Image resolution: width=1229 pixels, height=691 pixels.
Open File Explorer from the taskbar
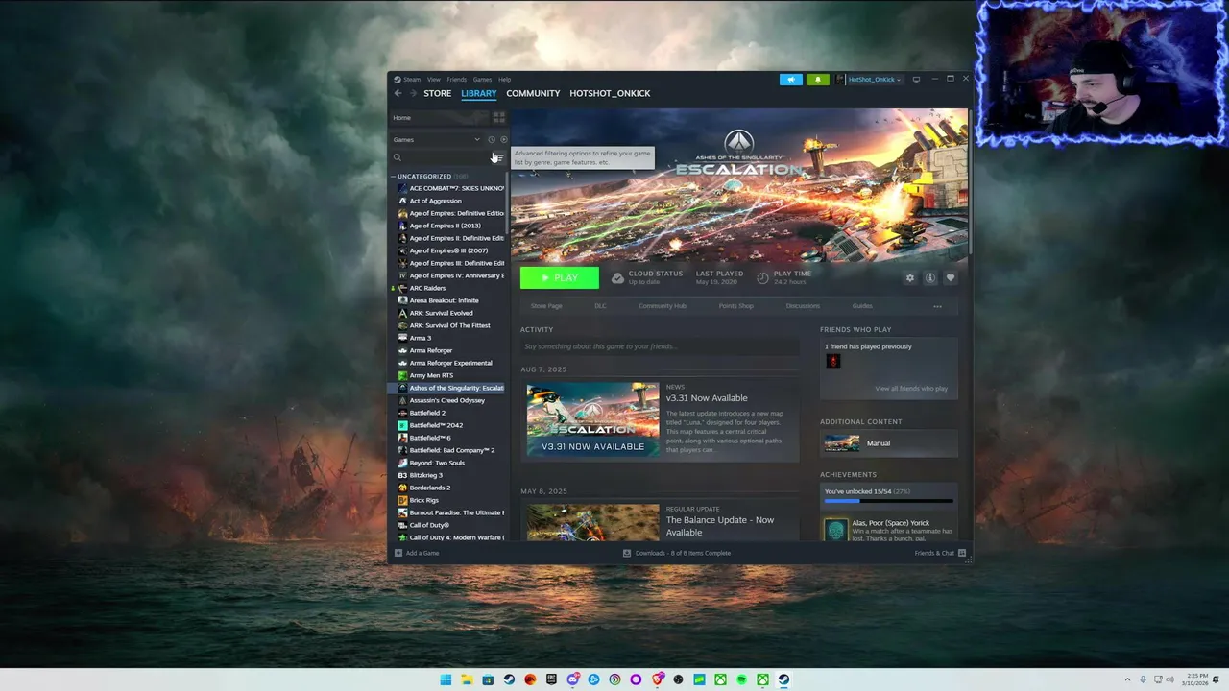point(467,679)
